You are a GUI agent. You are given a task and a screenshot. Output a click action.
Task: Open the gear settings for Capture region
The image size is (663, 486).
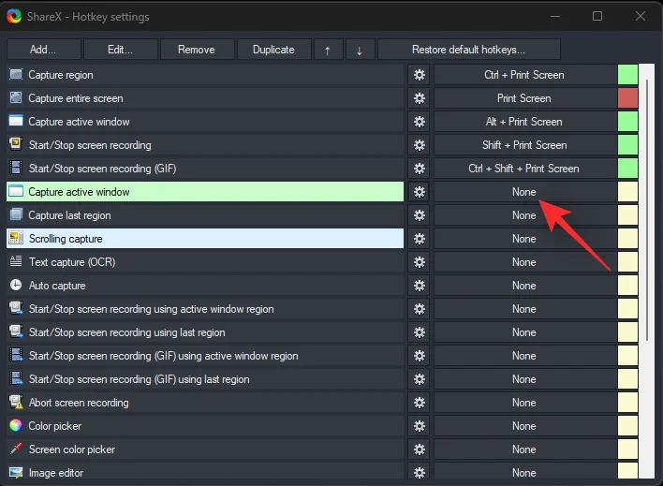point(419,75)
